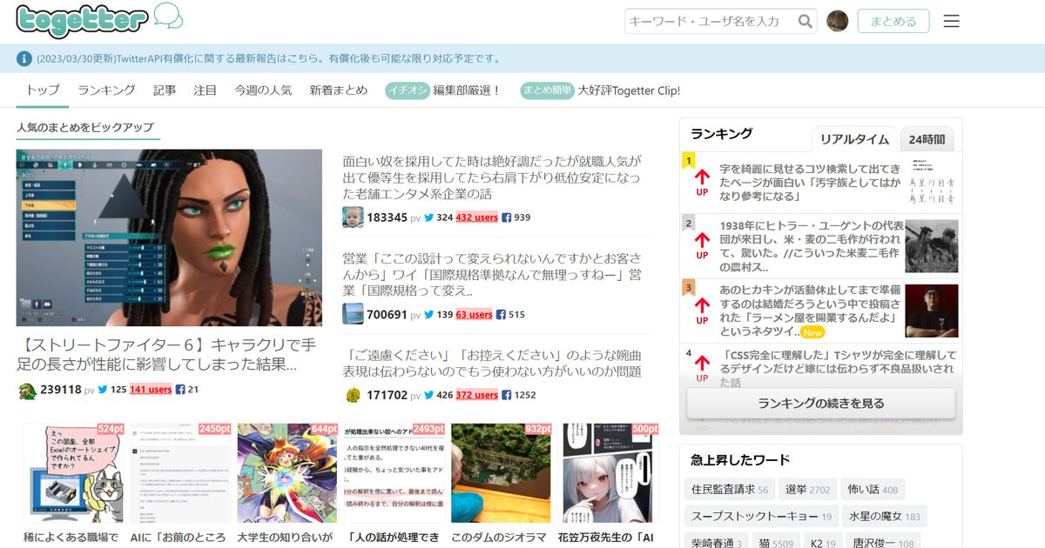Image resolution: width=1045 pixels, height=548 pixels.
Task: Click the keyword search input field
Action: pos(710,21)
